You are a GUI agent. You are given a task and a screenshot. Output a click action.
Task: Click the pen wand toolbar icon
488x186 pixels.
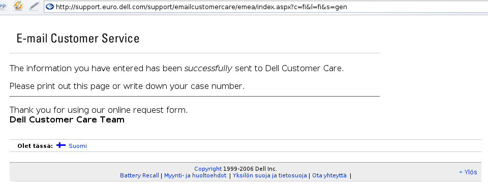tap(34, 6)
